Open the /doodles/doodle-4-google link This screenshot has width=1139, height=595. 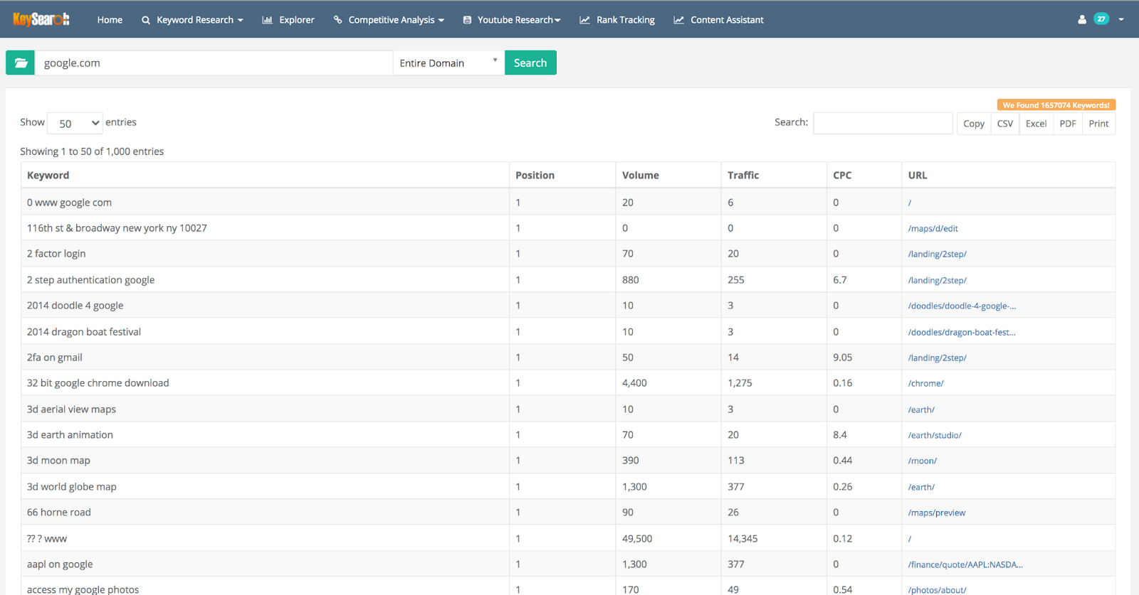962,306
